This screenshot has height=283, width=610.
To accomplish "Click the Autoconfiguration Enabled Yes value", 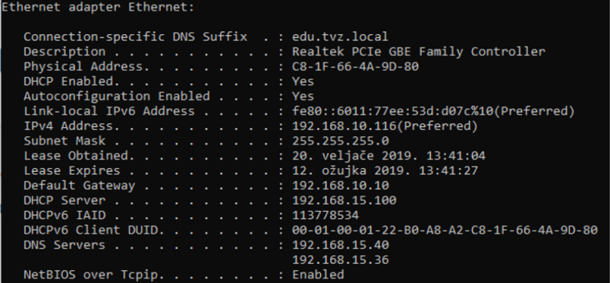I will coord(303,97).
